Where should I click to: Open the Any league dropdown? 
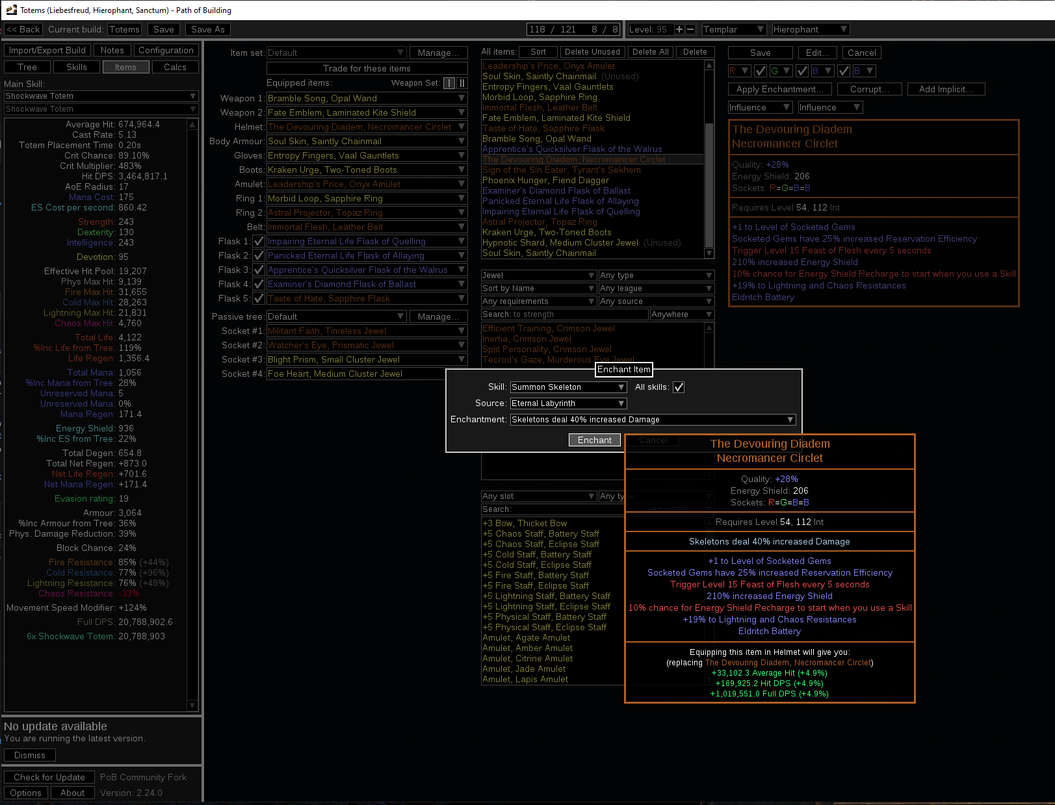657,288
